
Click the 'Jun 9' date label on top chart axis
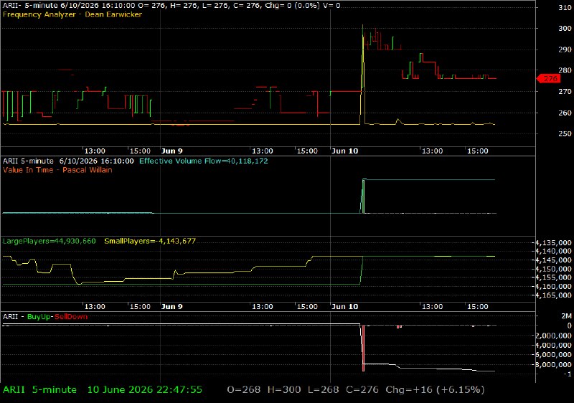[171, 151]
